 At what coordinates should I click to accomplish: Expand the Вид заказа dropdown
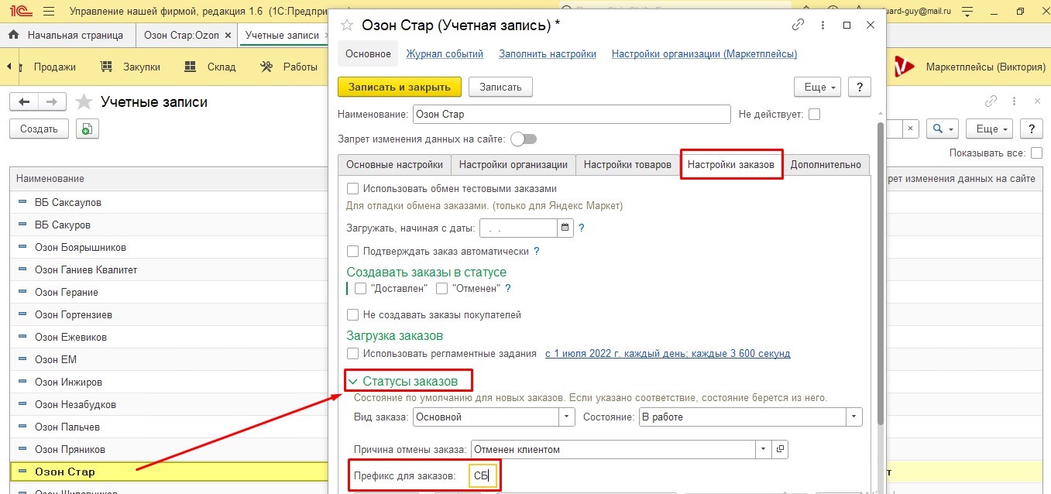pos(568,417)
